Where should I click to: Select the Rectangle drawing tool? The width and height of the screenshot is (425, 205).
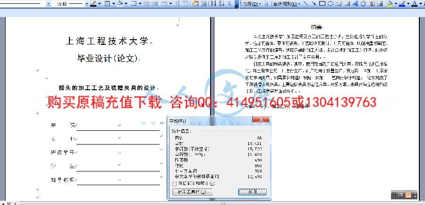click(322, 3)
